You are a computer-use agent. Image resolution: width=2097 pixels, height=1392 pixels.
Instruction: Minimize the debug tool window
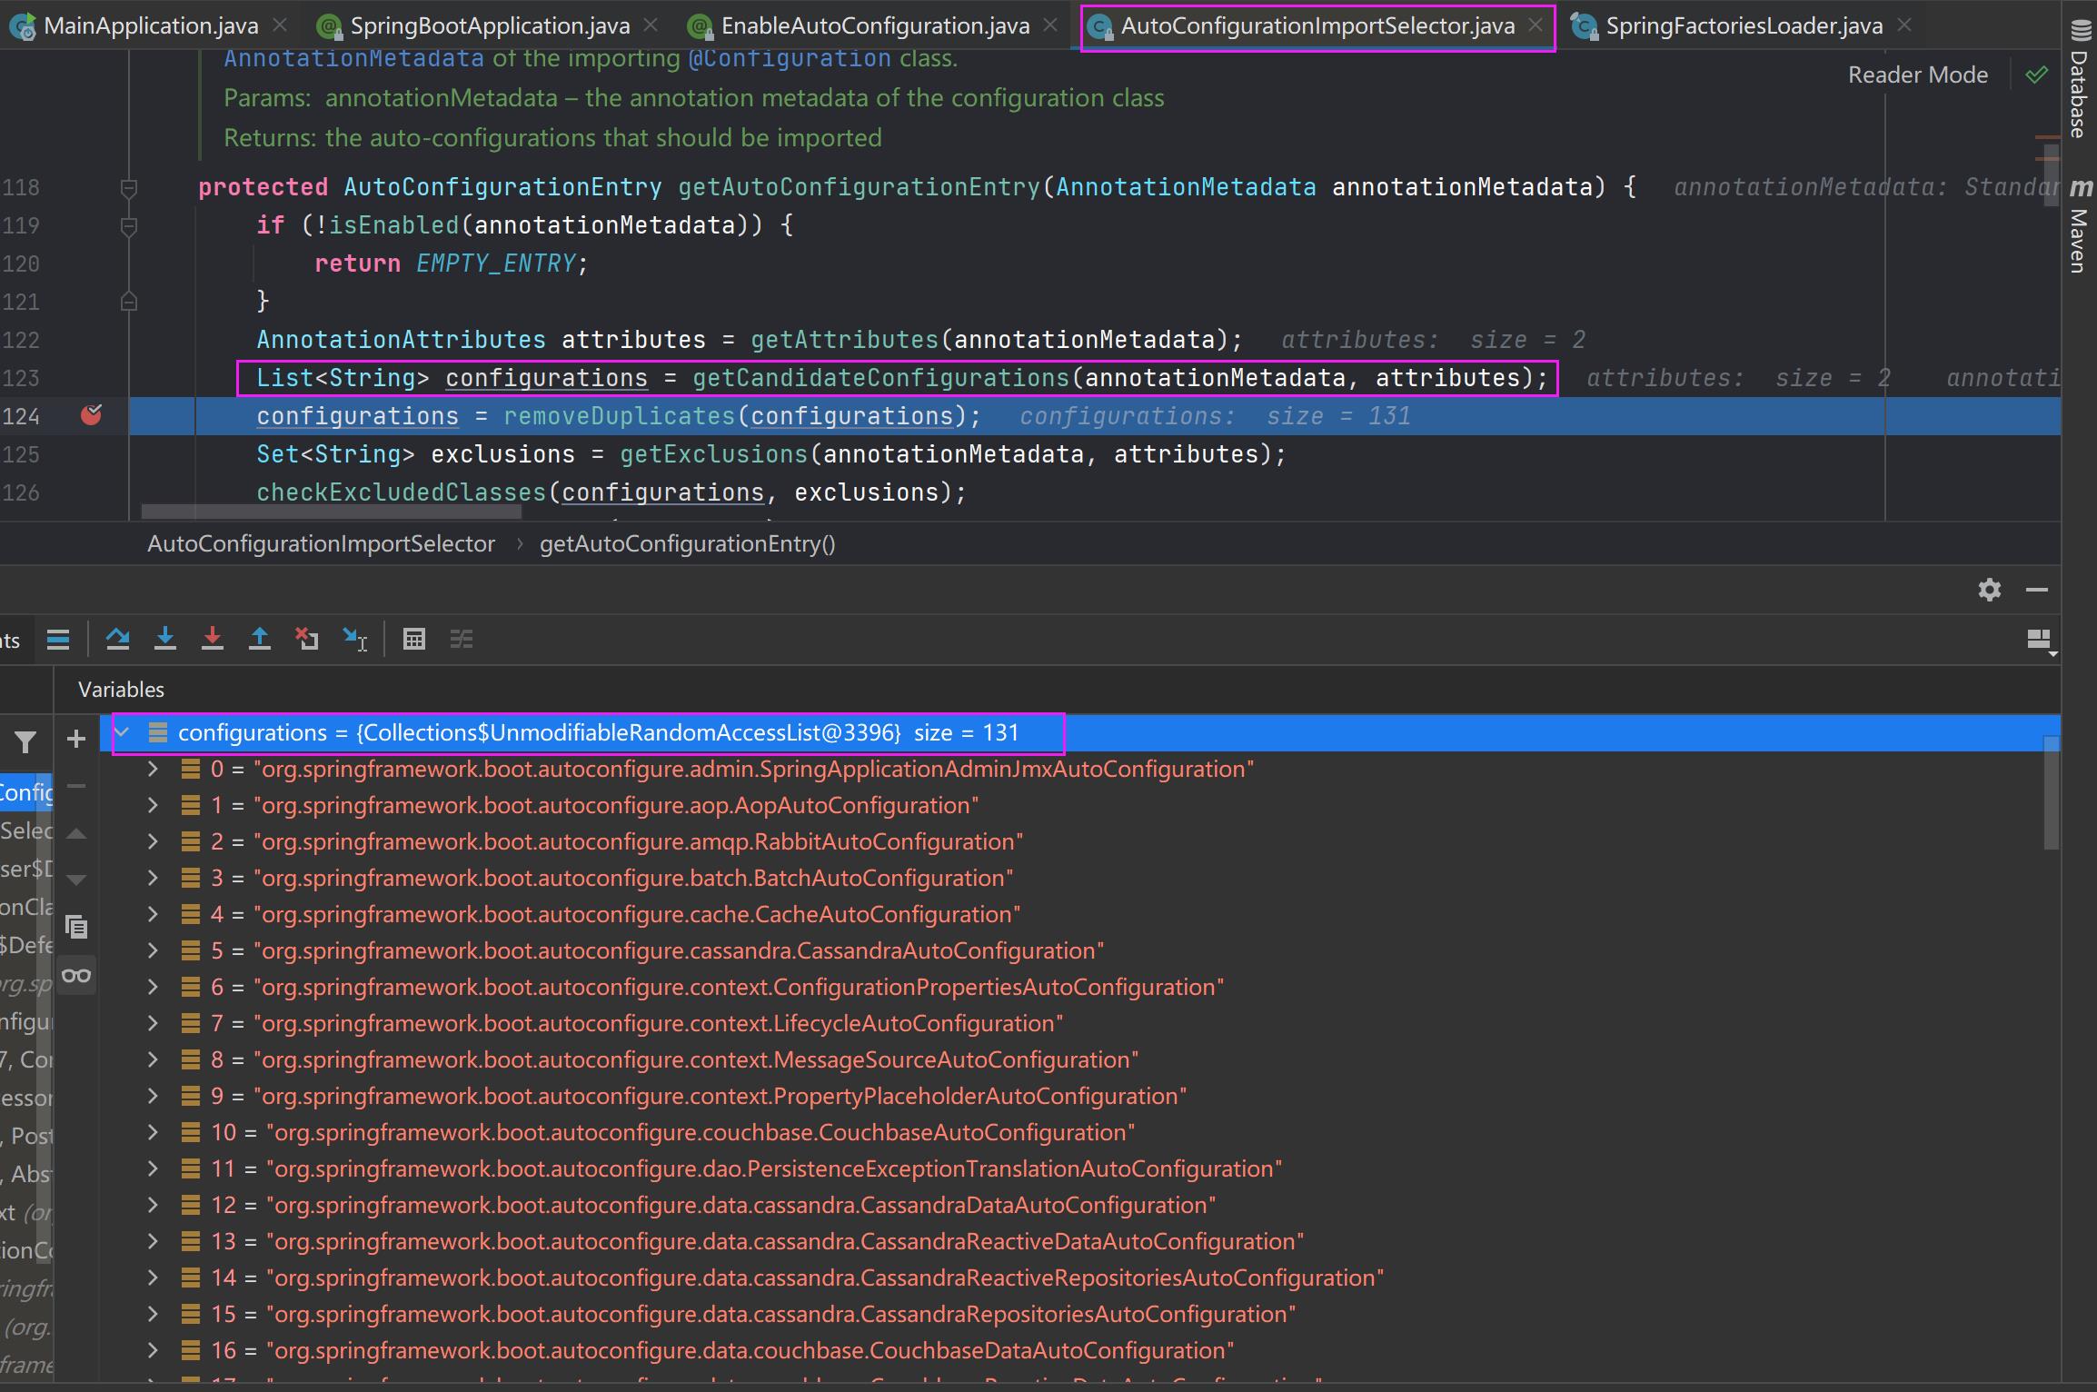click(2037, 590)
